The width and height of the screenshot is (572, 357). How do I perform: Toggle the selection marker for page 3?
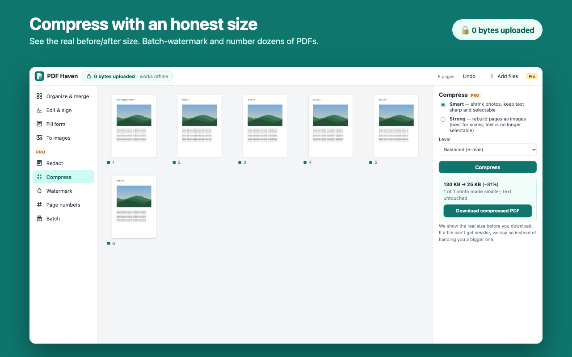click(x=240, y=162)
